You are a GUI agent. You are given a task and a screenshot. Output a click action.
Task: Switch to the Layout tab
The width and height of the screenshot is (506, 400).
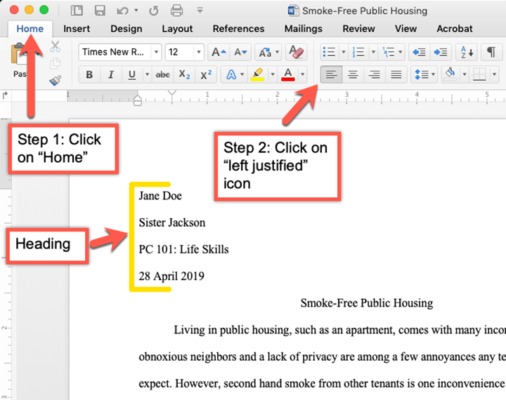[x=177, y=29]
